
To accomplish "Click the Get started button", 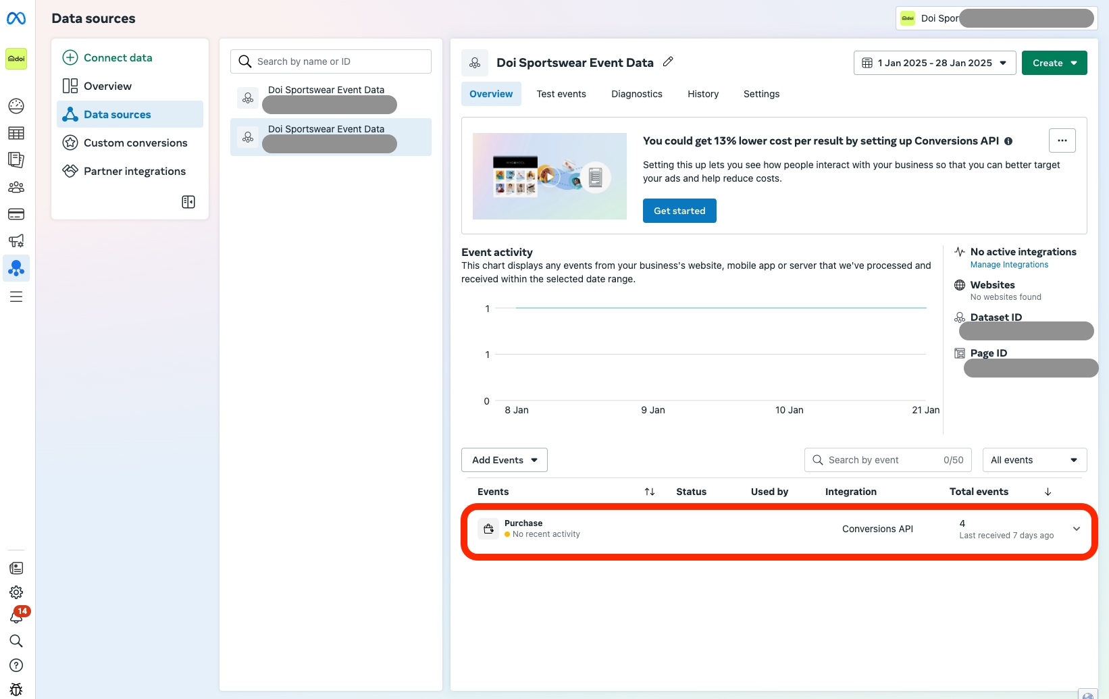I will [679, 211].
